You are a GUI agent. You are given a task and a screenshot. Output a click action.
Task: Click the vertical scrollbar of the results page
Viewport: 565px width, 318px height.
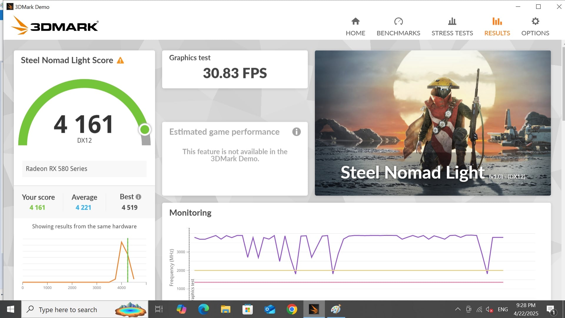(563, 84)
